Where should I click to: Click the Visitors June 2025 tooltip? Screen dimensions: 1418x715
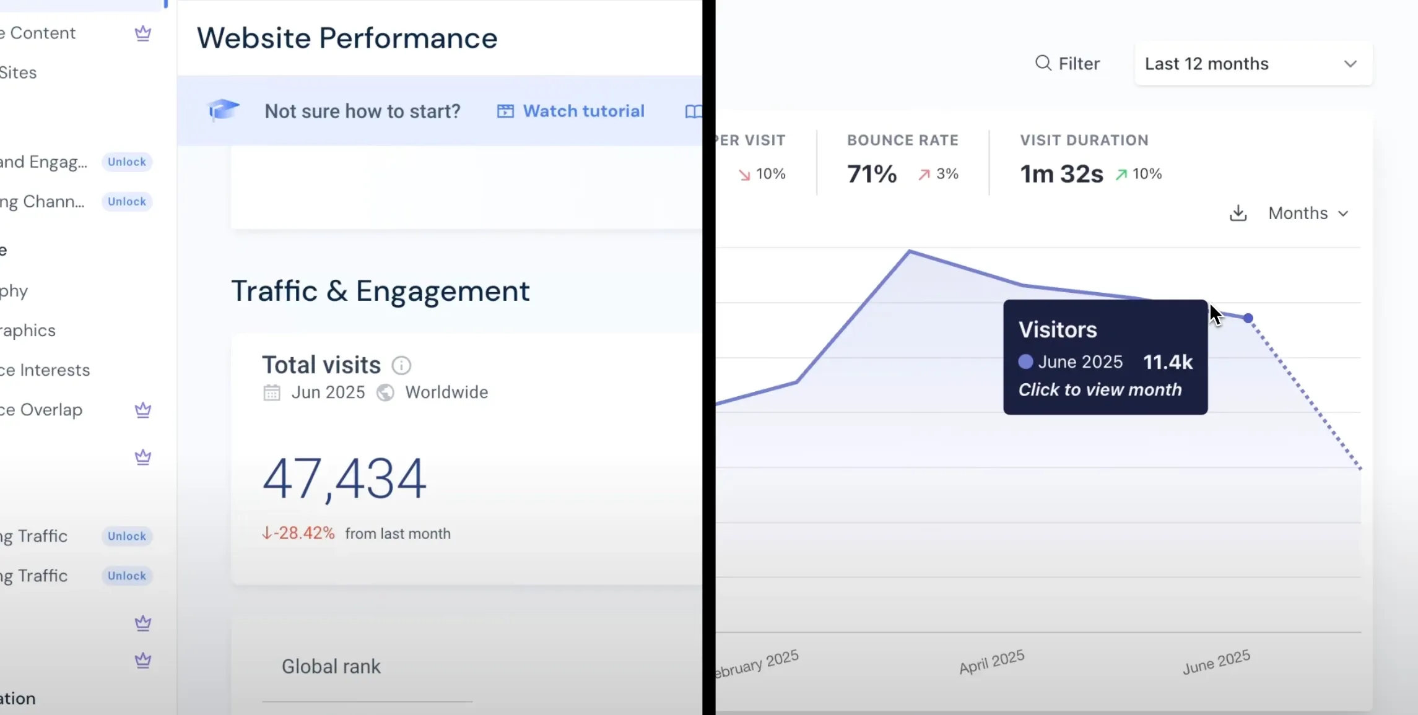tap(1105, 357)
